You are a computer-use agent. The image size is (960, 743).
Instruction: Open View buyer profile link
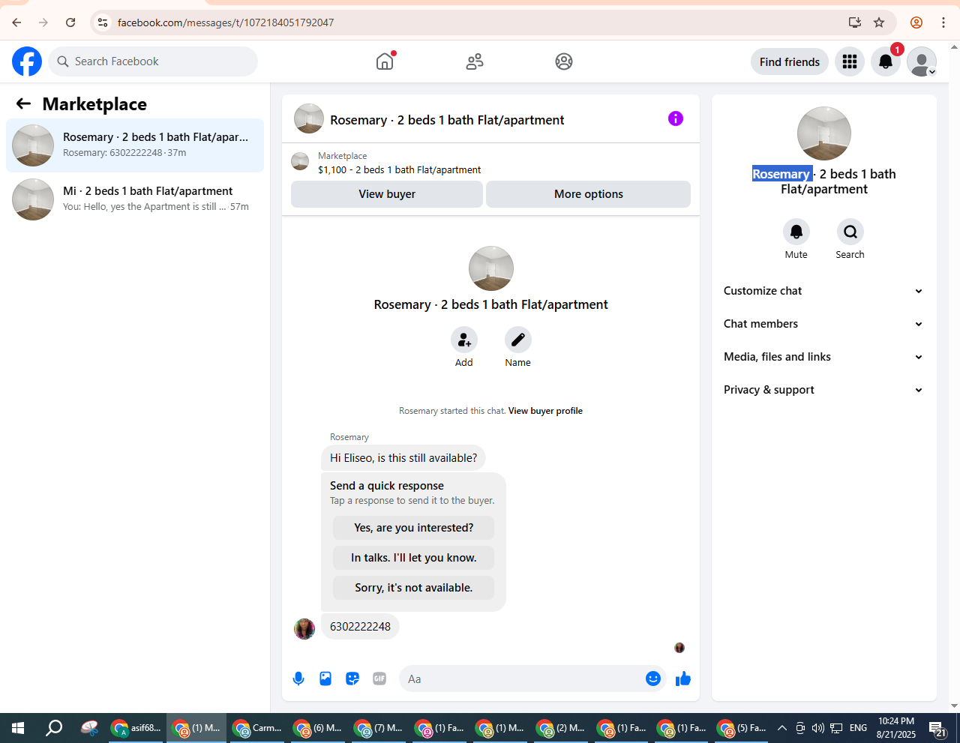point(545,411)
